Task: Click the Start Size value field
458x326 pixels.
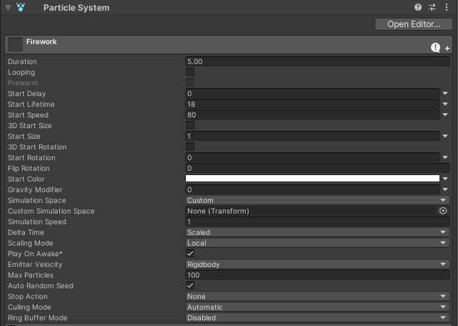Action: point(313,136)
